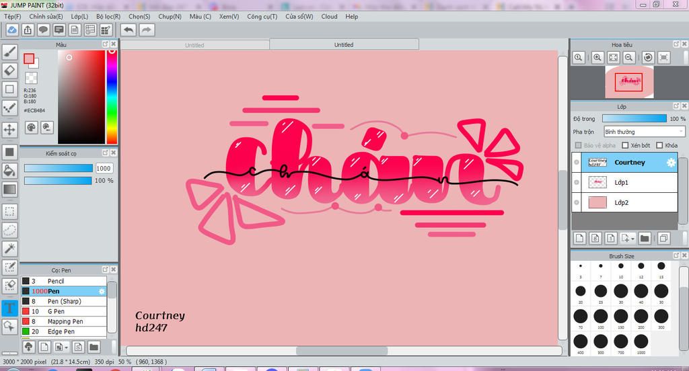Select the Magic Wand tool
The width and height of the screenshot is (689, 371).
(x=9, y=249)
